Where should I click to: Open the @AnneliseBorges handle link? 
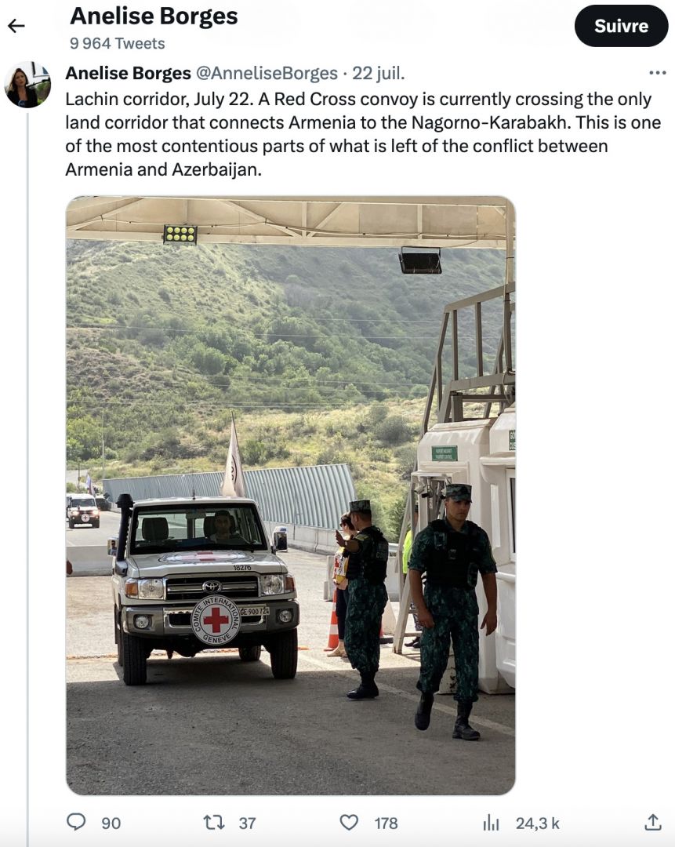click(267, 73)
